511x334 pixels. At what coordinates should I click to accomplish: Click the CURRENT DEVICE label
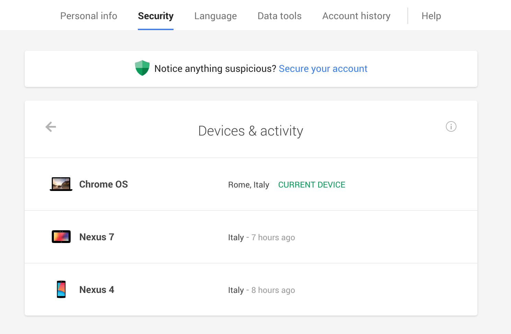tap(311, 184)
